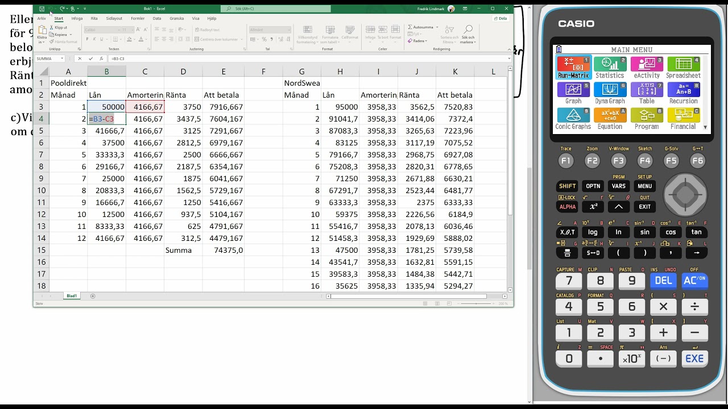Click the insert function fx icon

(101, 59)
